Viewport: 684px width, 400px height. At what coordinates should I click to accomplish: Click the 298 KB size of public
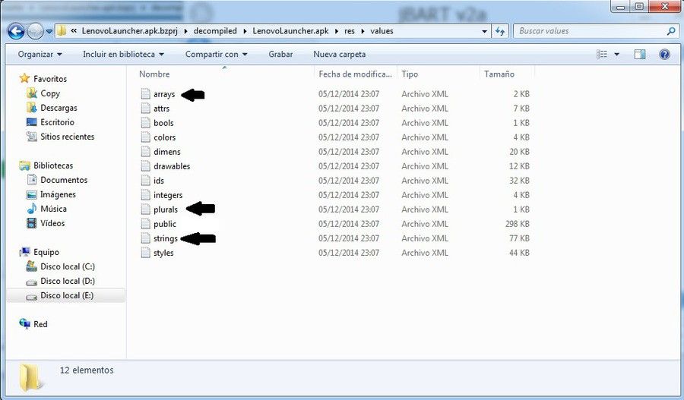[x=517, y=223]
